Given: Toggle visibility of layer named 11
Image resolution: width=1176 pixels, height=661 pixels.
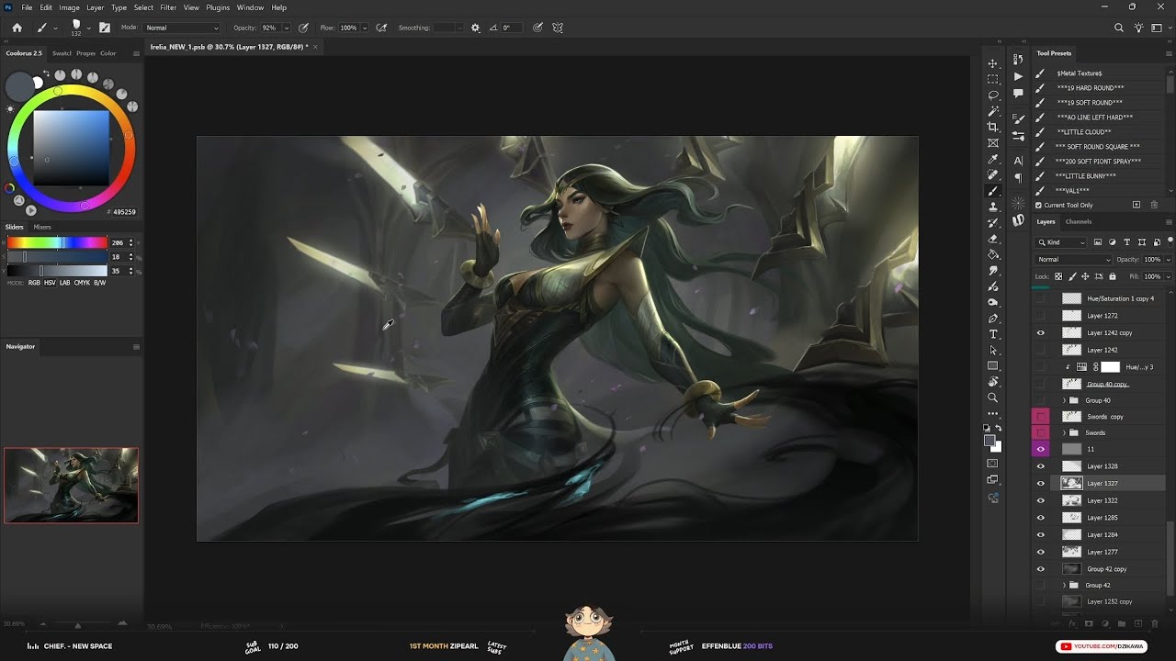Looking at the screenshot, I should coord(1041,449).
